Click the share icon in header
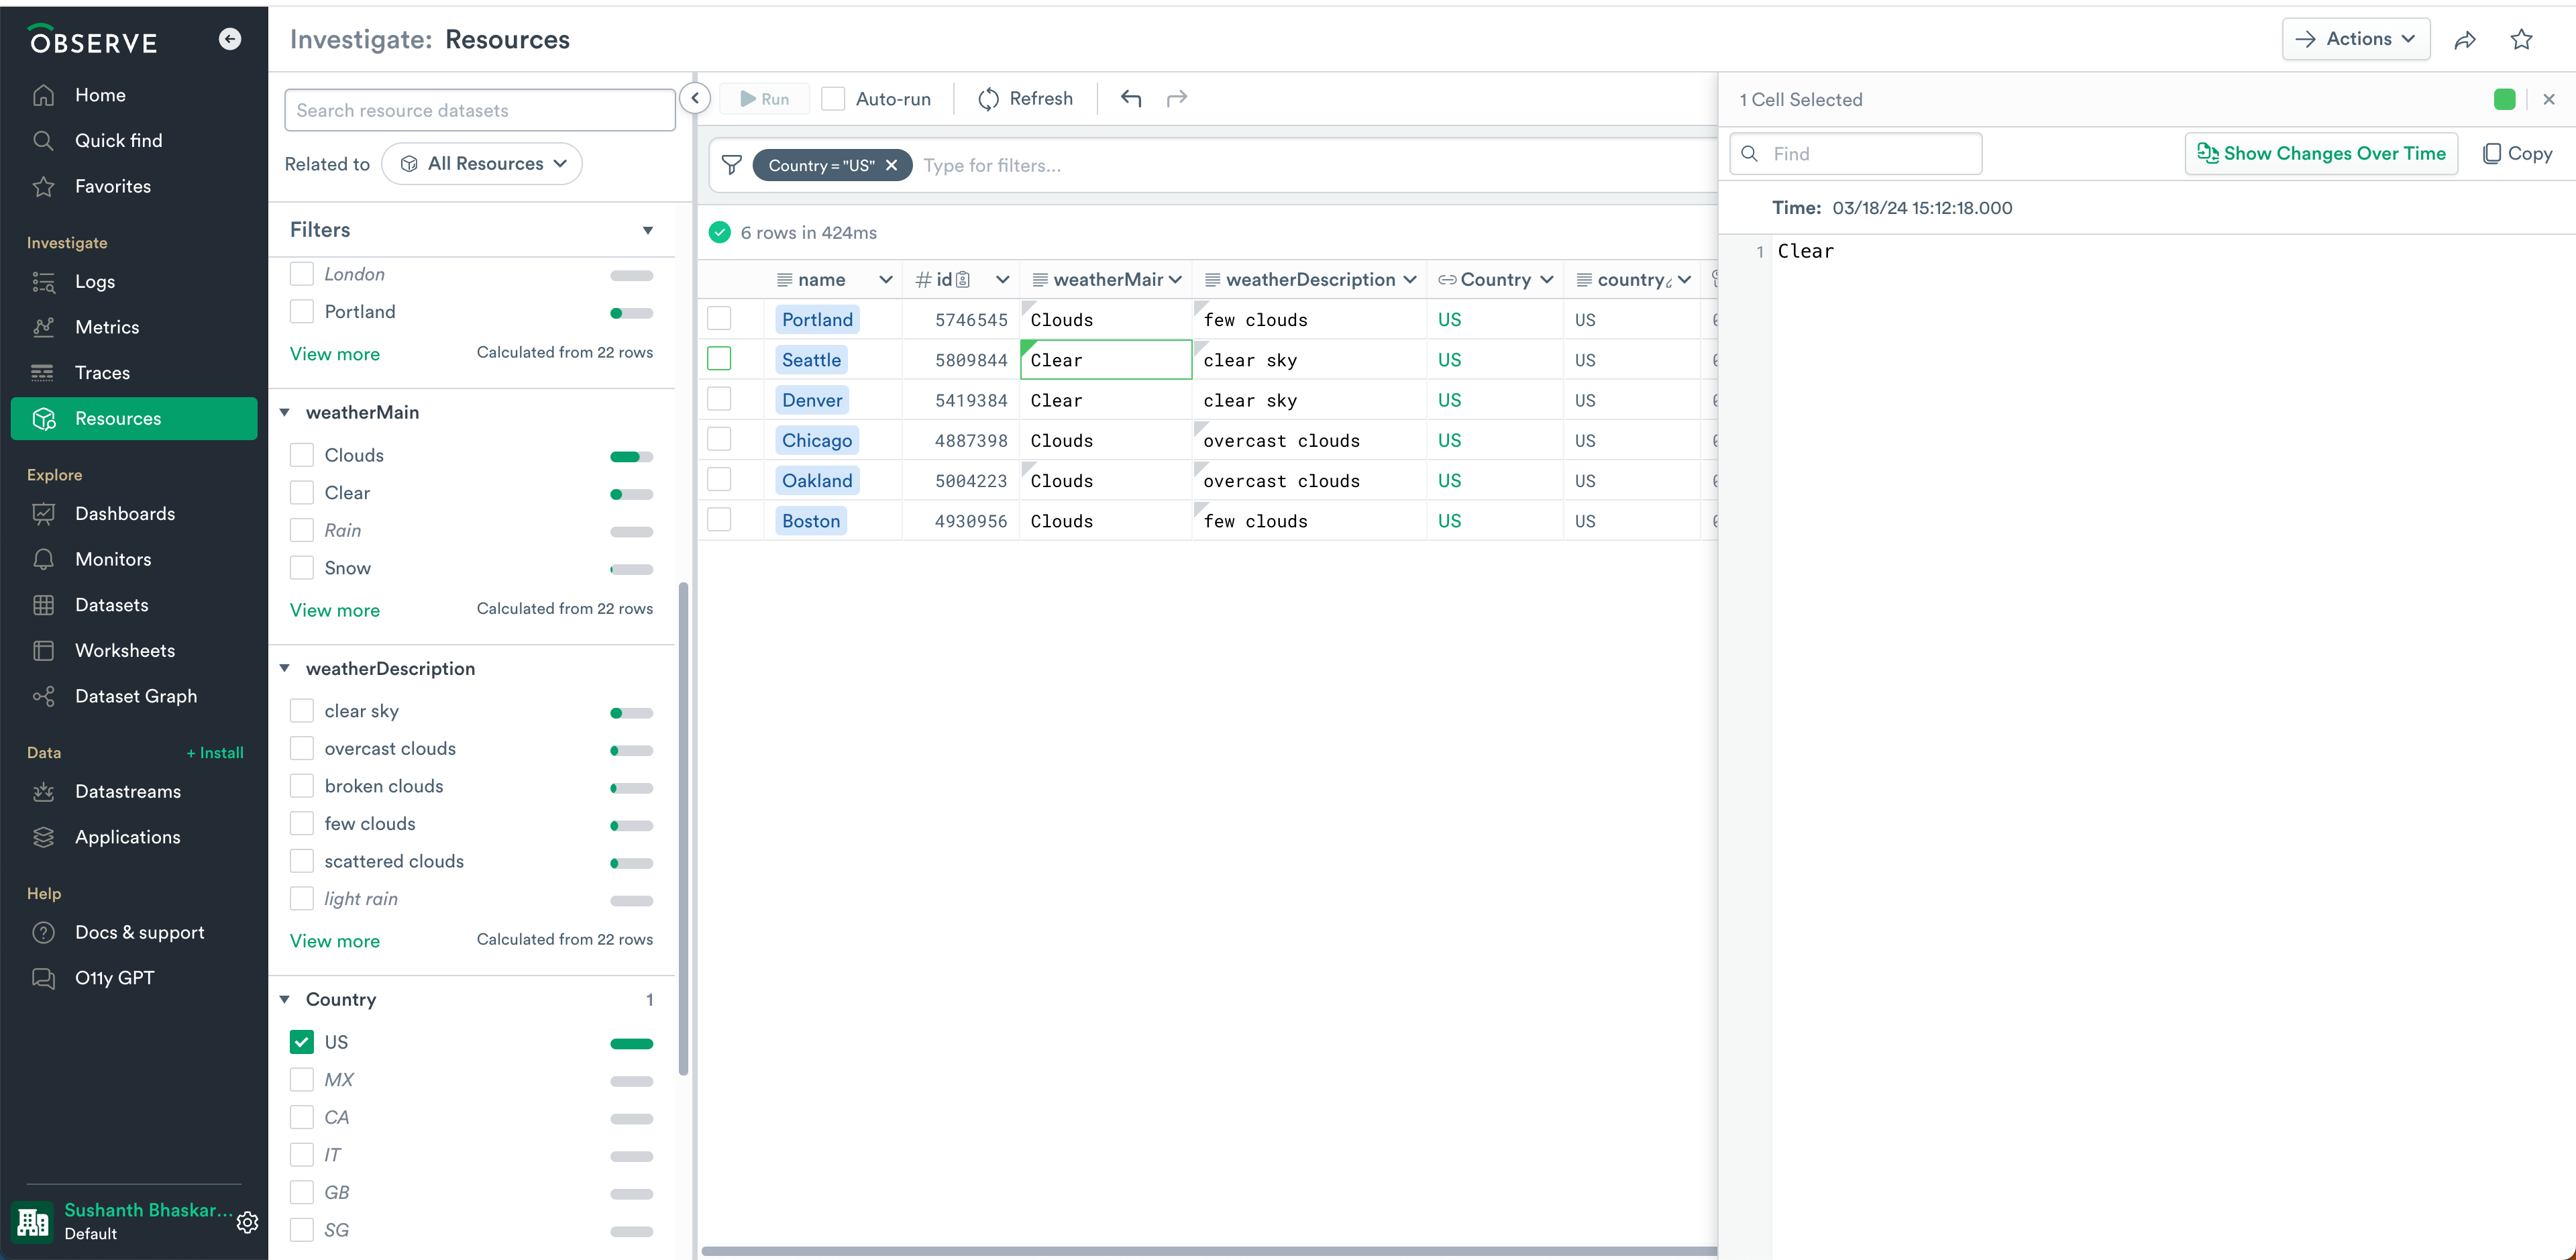 tap(2465, 40)
